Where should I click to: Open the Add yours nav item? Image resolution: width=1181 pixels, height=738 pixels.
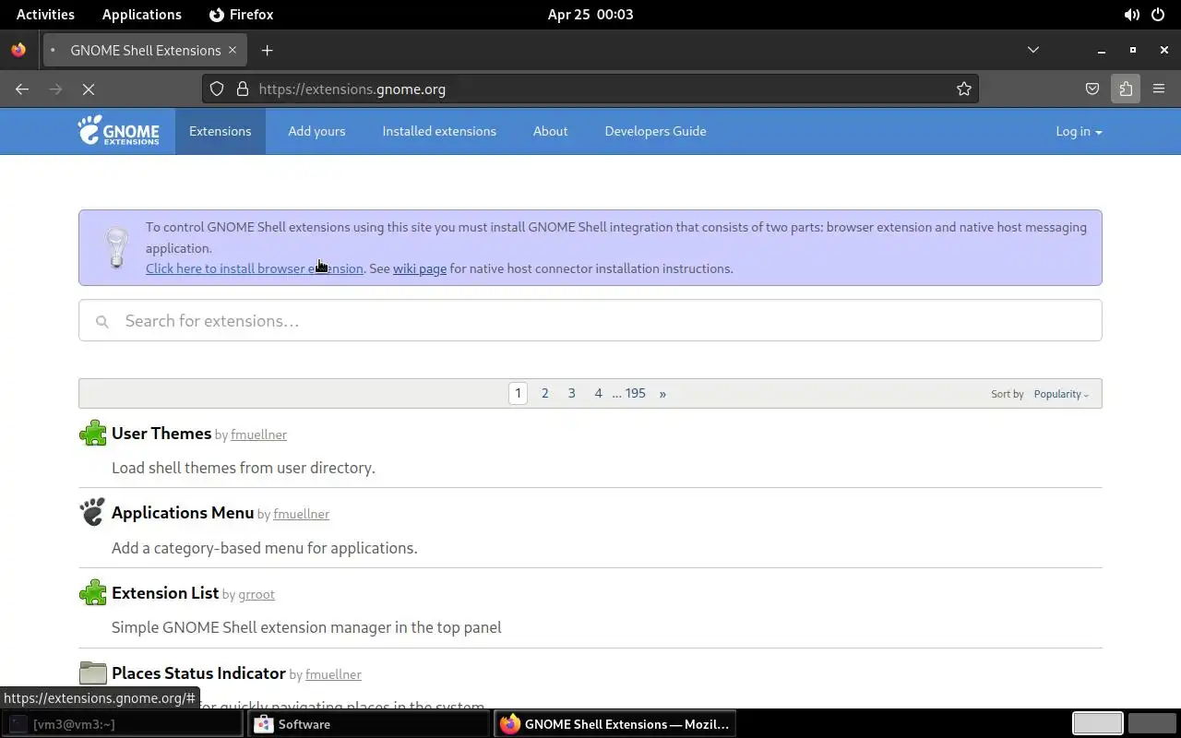(x=316, y=131)
